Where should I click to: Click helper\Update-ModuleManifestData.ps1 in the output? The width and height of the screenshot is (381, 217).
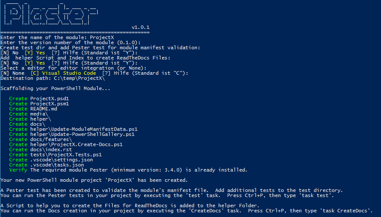(x=84, y=129)
